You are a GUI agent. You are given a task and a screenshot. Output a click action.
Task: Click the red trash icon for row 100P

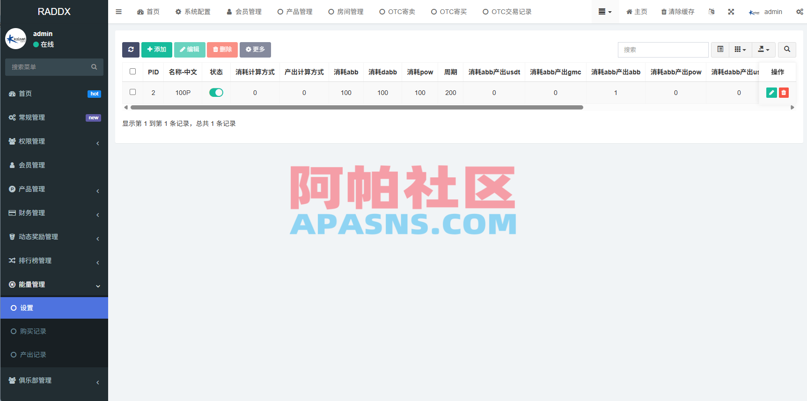point(784,93)
